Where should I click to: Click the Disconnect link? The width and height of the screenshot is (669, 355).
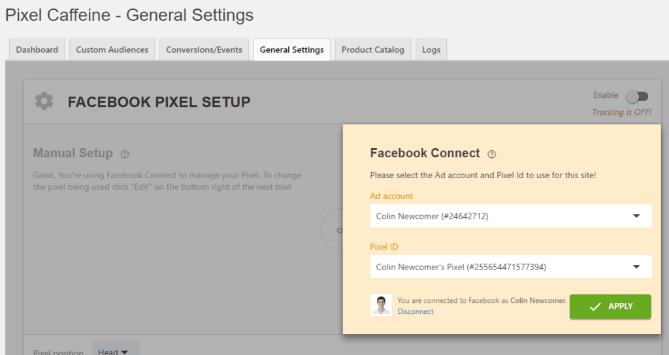pos(416,311)
